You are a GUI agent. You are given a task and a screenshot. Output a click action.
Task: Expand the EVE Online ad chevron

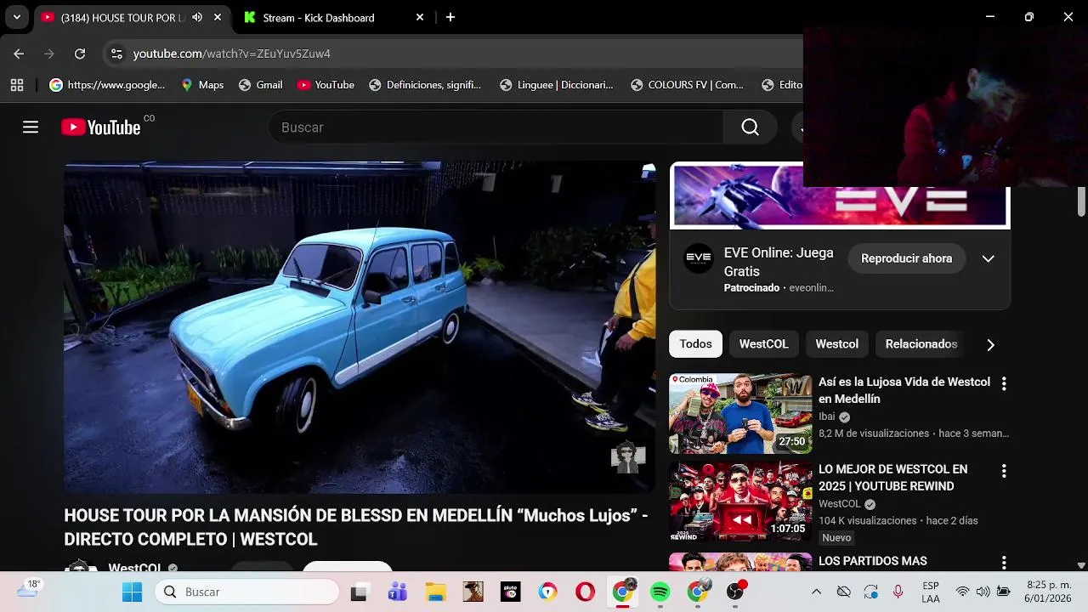click(988, 258)
